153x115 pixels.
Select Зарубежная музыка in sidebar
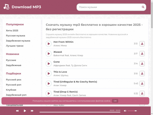(x=18, y=41)
